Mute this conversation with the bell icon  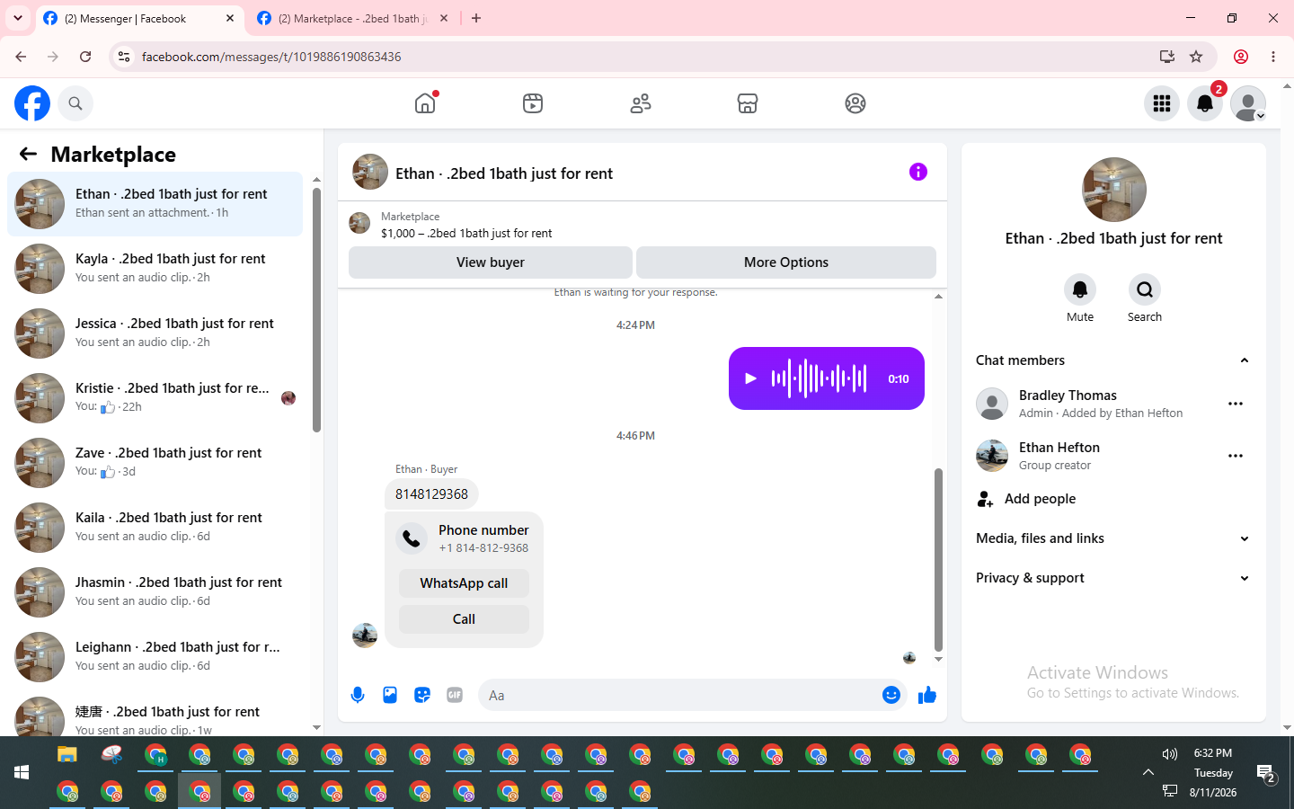tap(1080, 289)
